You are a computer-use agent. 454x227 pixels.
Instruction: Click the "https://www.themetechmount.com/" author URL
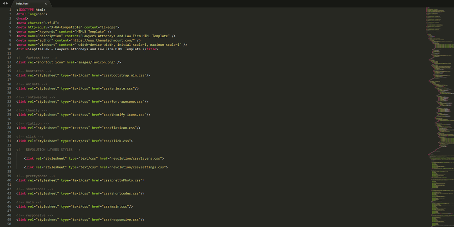pos(103,40)
